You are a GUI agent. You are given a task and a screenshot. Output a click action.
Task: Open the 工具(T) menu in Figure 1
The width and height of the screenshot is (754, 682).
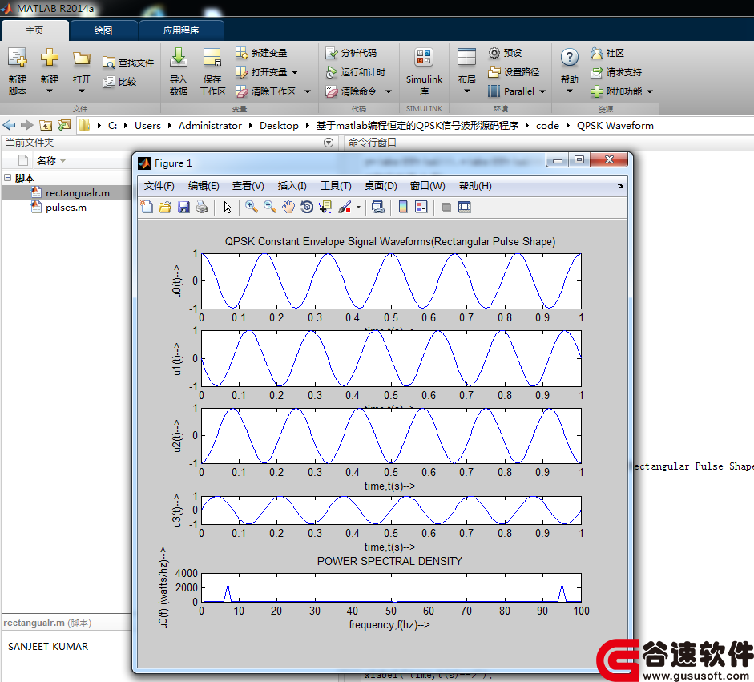[x=336, y=186]
